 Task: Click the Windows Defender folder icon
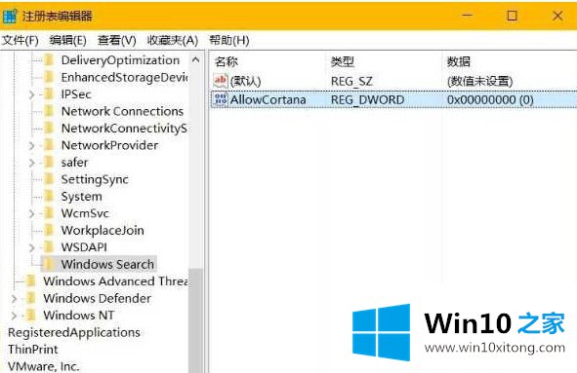[31, 298]
